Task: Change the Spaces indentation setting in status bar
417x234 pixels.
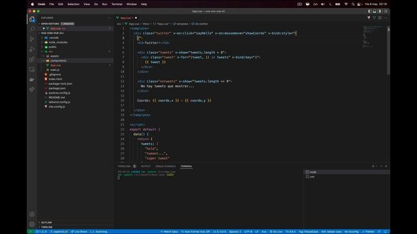Action: tap(235, 231)
